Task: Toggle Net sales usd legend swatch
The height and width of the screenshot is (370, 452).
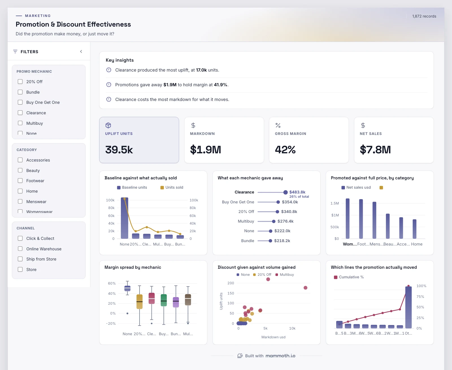Action: point(343,188)
